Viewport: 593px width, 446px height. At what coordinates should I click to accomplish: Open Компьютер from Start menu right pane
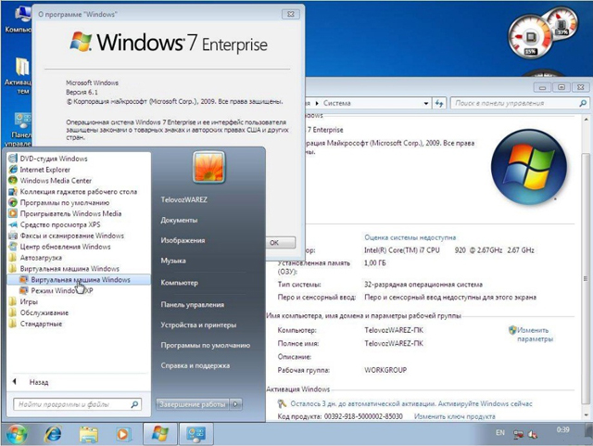tap(179, 283)
